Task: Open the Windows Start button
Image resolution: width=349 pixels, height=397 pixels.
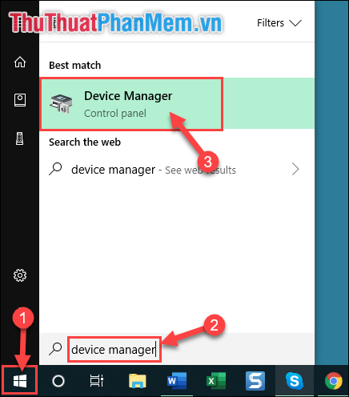Action: click(x=20, y=381)
